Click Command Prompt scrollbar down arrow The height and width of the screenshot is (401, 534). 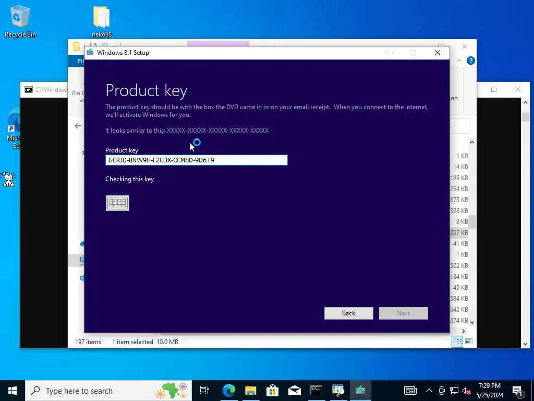[525, 344]
